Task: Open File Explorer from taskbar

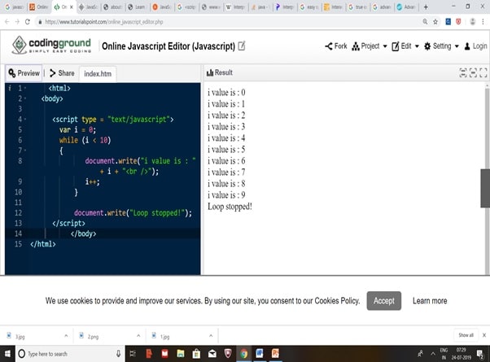Action: click(181, 354)
